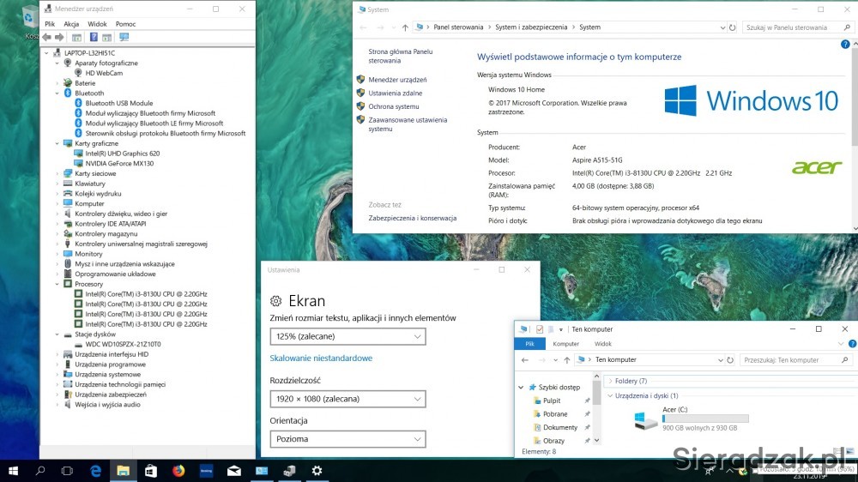This screenshot has height=482, width=858.
Task: Open the Plik menu in Device Manager
Action: [50, 24]
